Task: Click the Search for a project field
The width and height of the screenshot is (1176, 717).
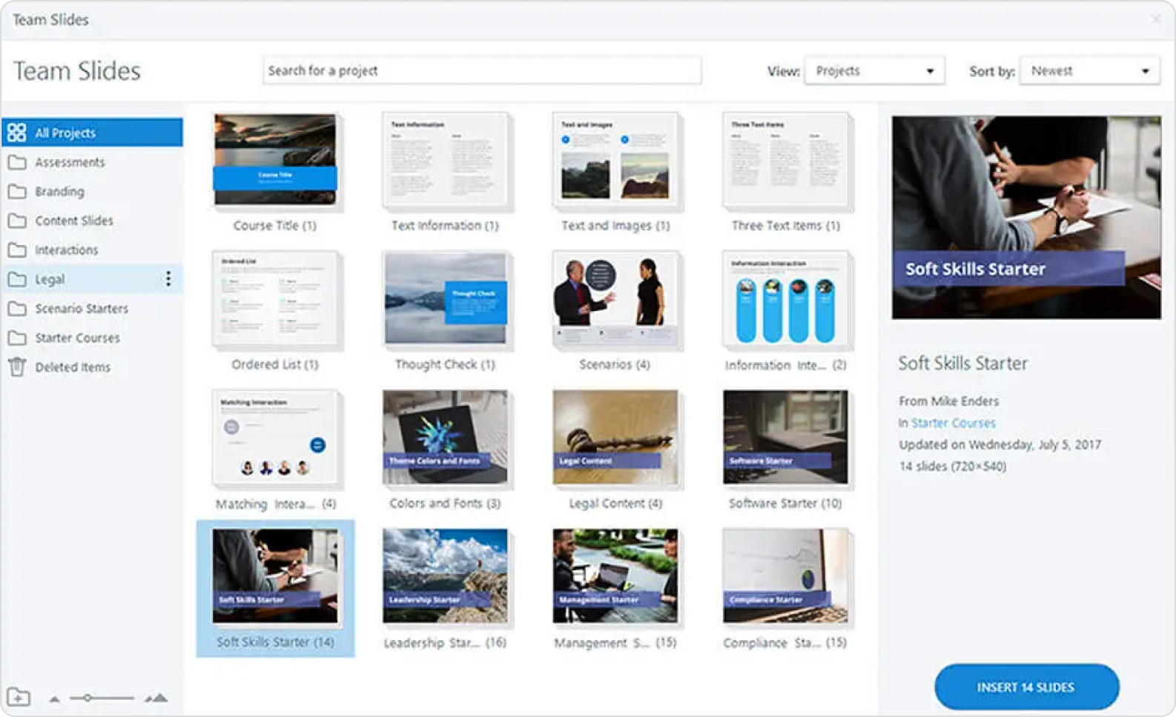Action: 482,70
